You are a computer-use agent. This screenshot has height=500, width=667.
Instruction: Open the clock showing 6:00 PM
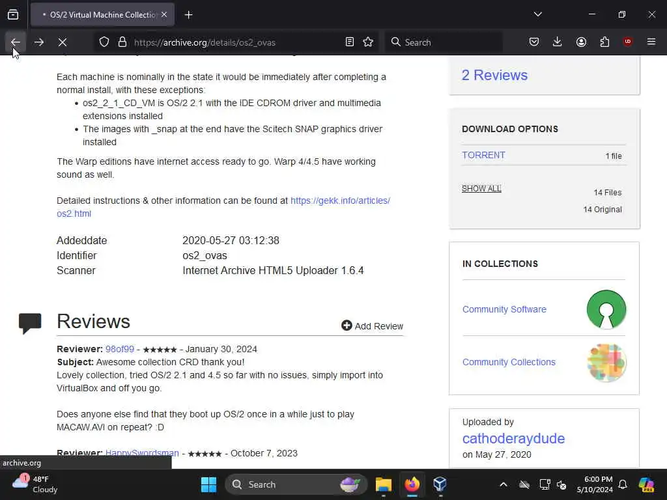point(595,484)
